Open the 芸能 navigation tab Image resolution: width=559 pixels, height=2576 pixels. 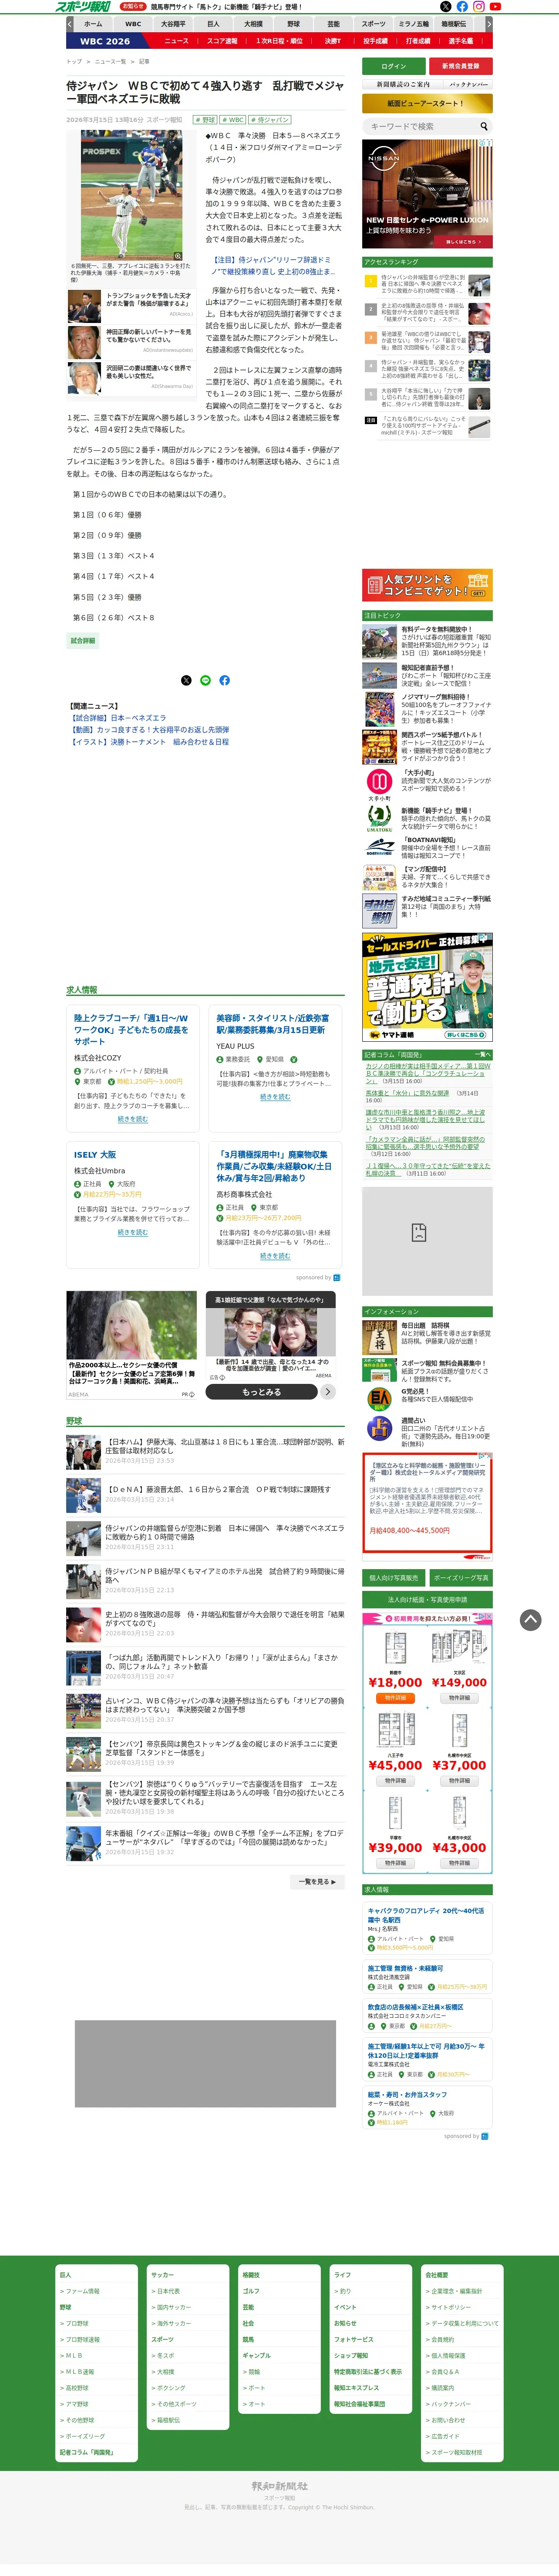[x=333, y=23]
